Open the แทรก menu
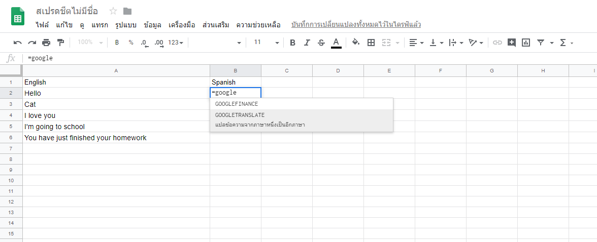597x242 pixels. coord(99,25)
